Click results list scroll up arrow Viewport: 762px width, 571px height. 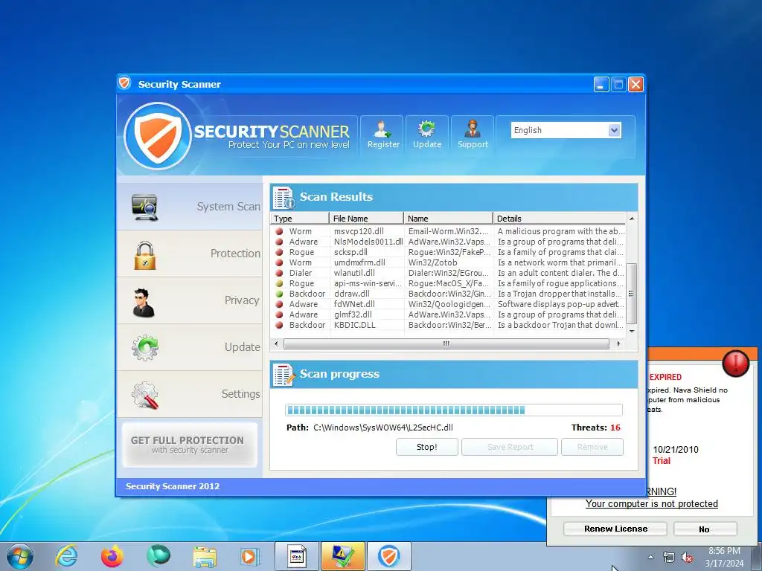[632, 219]
